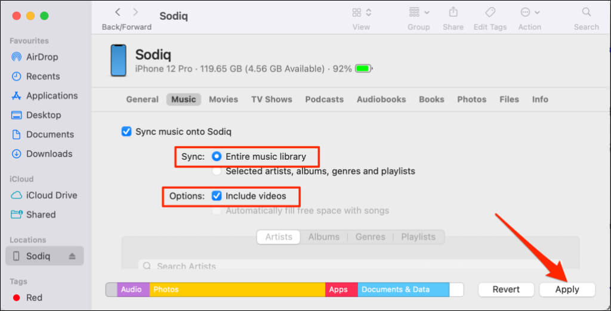Open Documents folder in sidebar
This screenshot has height=311, width=611.
coord(42,134)
